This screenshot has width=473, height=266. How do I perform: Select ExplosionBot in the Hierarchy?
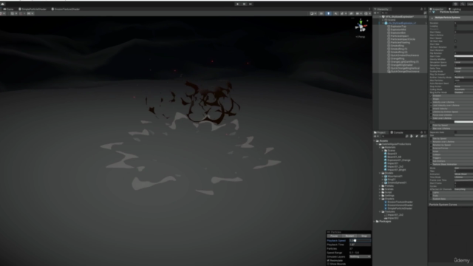click(x=398, y=33)
